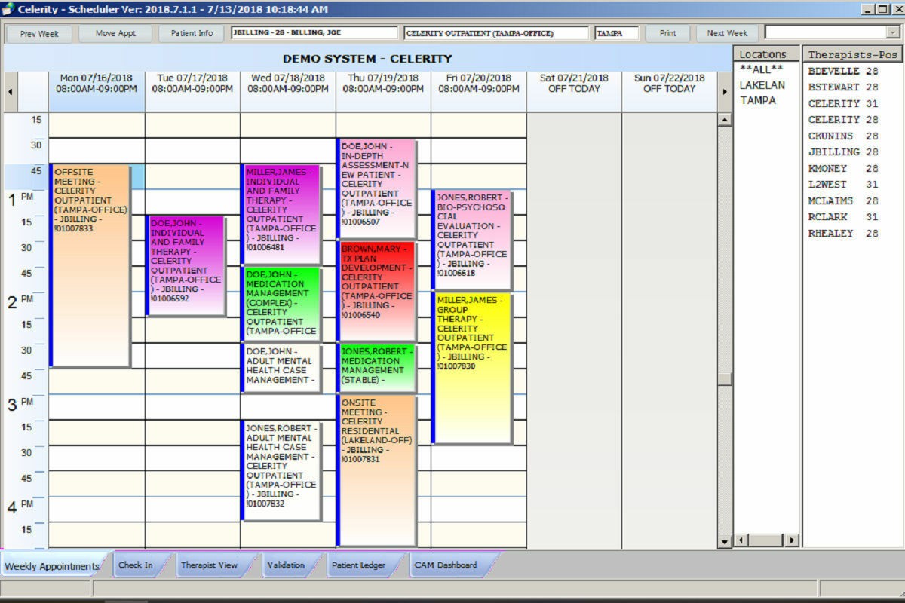This screenshot has width=905, height=603.
Task: Click the left arrow beside Monday column
Action: (x=10, y=92)
